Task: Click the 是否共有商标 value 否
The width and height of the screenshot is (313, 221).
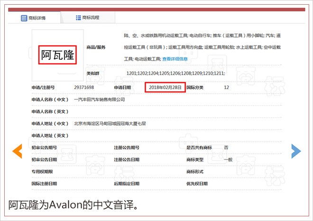Action: click(x=226, y=148)
